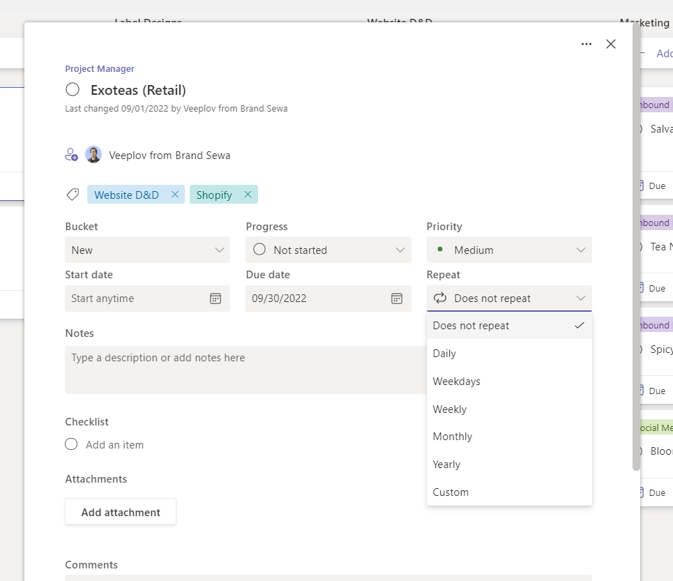
Task: Mark Exoteas (Retail) task complete
Action: click(73, 89)
